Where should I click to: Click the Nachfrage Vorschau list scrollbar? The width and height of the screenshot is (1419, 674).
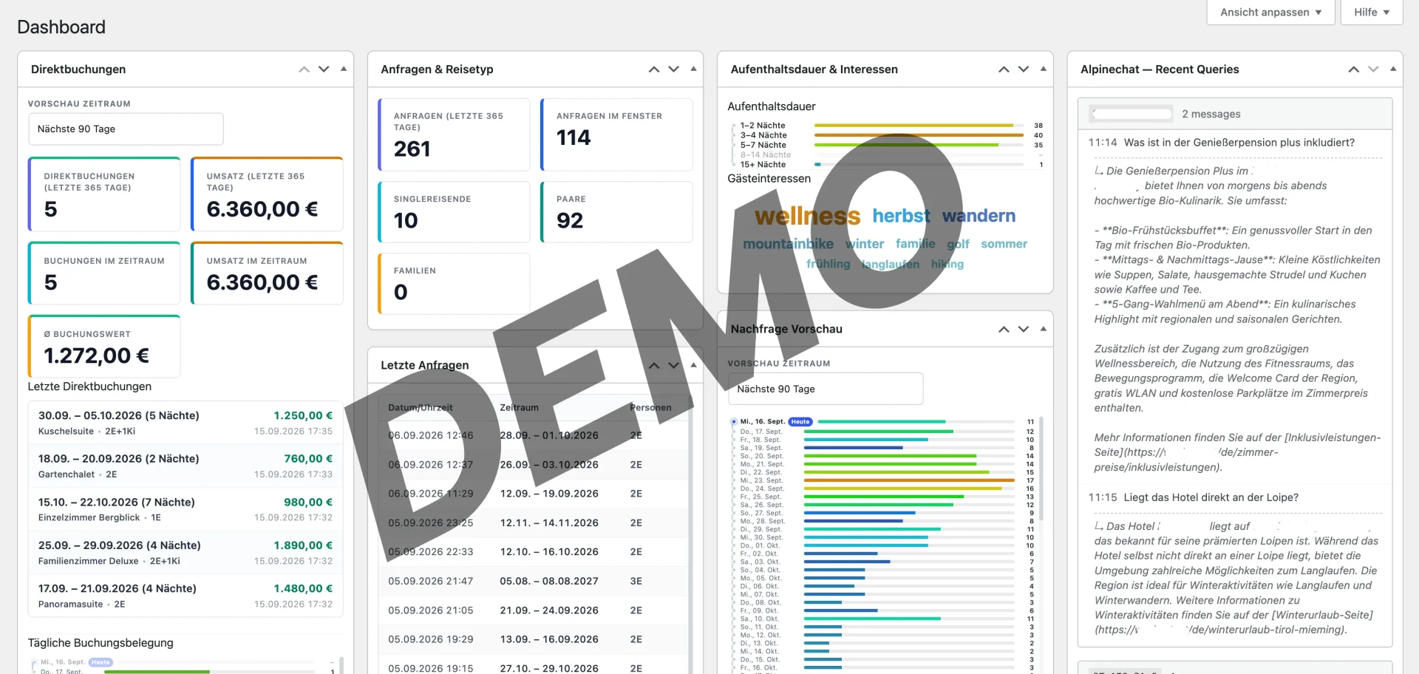tap(1041, 469)
